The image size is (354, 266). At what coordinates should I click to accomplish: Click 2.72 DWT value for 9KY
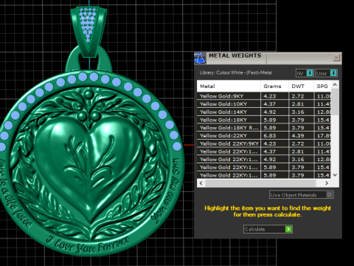point(298,96)
